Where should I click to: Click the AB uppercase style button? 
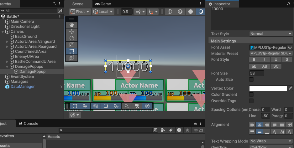[265, 66]
